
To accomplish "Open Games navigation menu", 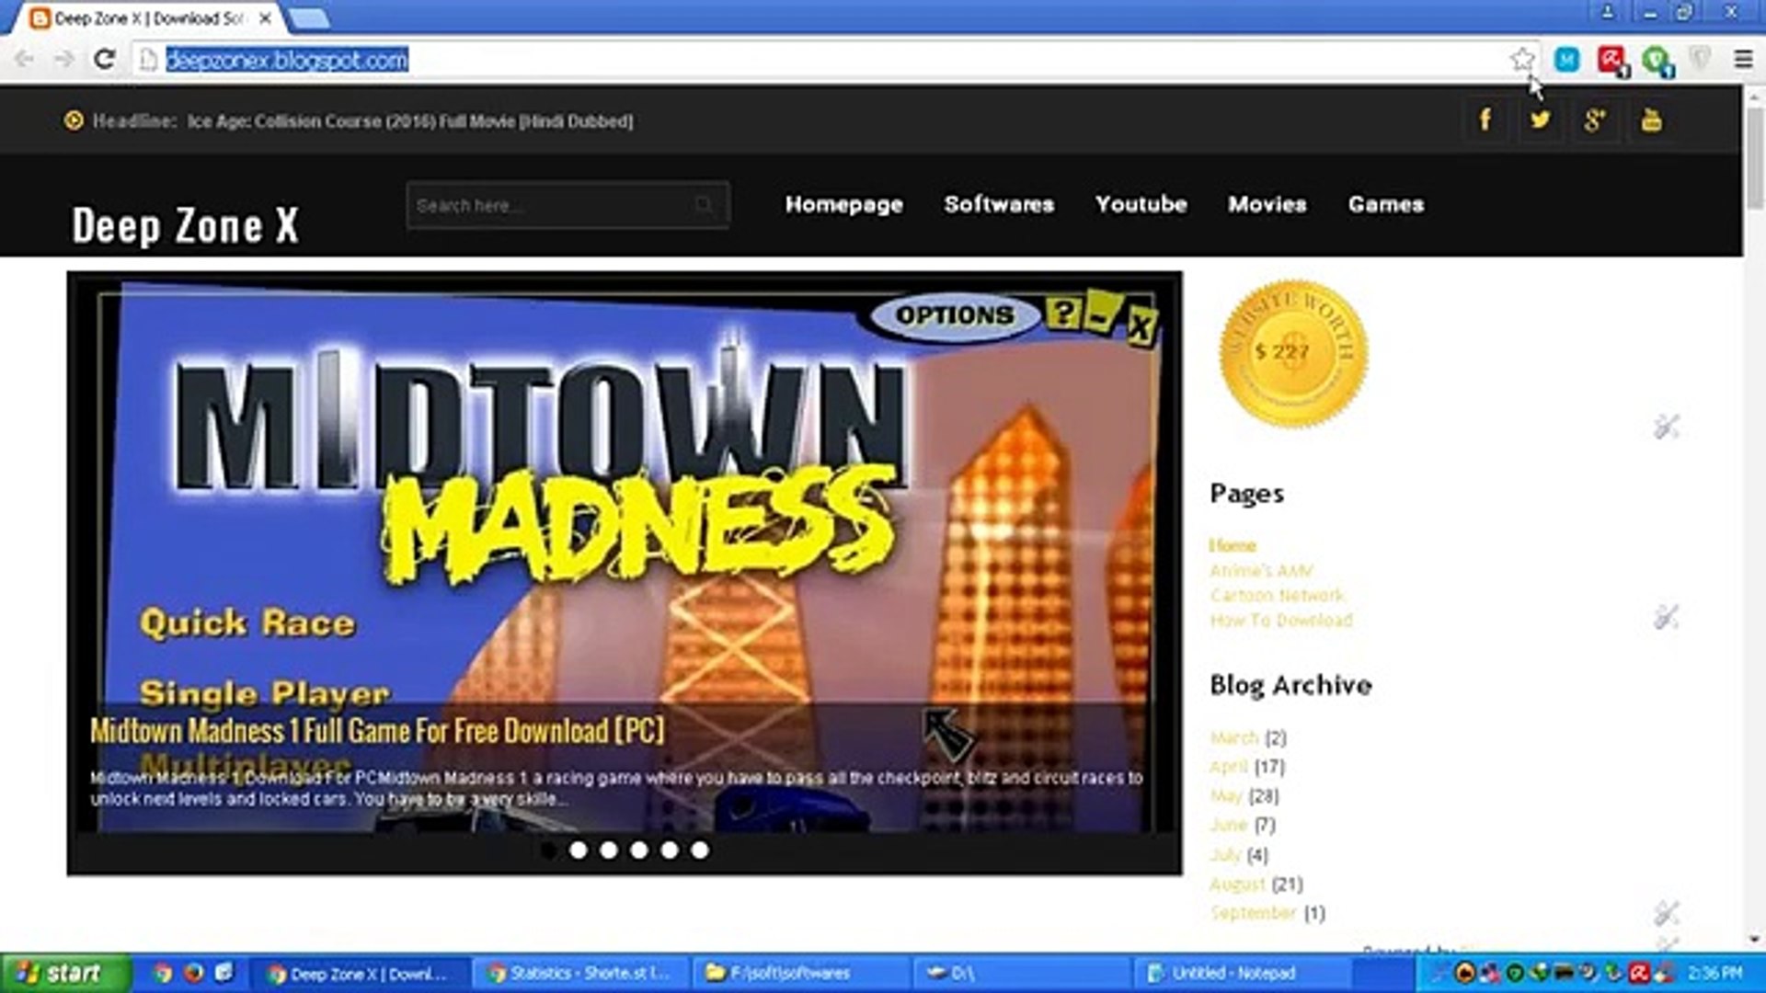I will (x=1385, y=204).
